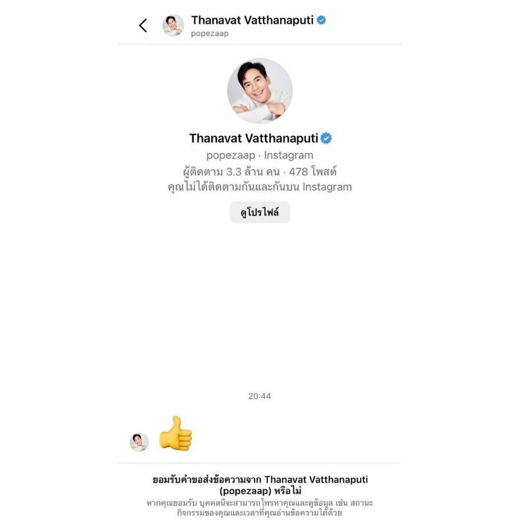
Task: Click the gray explanatory text under the request heading
Action: pyautogui.click(x=260, y=508)
